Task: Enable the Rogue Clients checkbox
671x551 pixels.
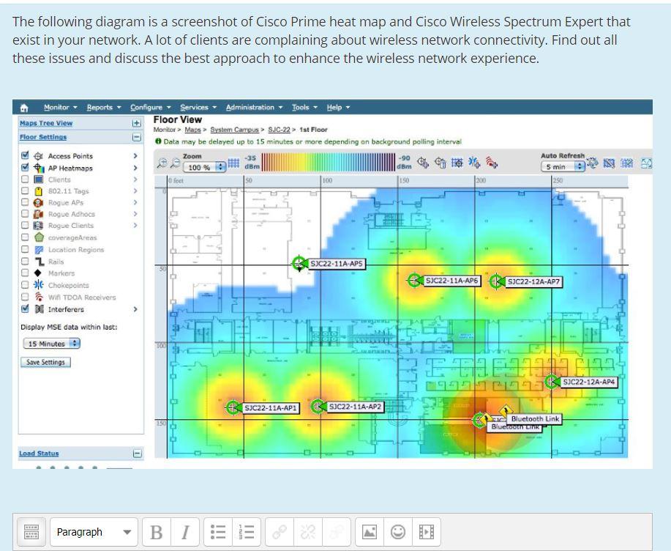Action: (25, 225)
